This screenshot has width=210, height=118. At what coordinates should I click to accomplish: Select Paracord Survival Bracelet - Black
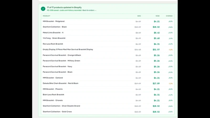pos(57,72)
